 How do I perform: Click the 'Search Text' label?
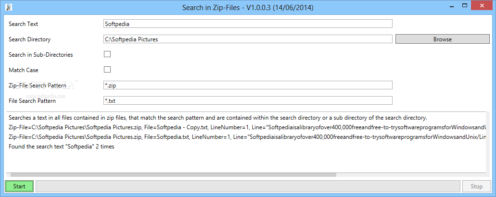pyautogui.click(x=24, y=24)
